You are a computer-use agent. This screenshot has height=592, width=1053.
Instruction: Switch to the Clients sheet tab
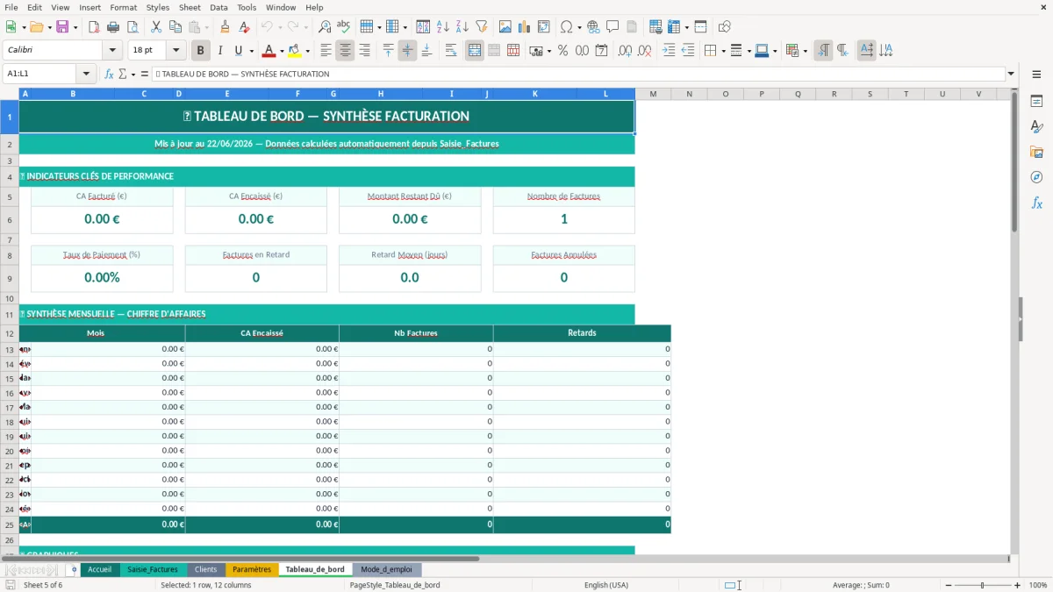pyautogui.click(x=205, y=569)
